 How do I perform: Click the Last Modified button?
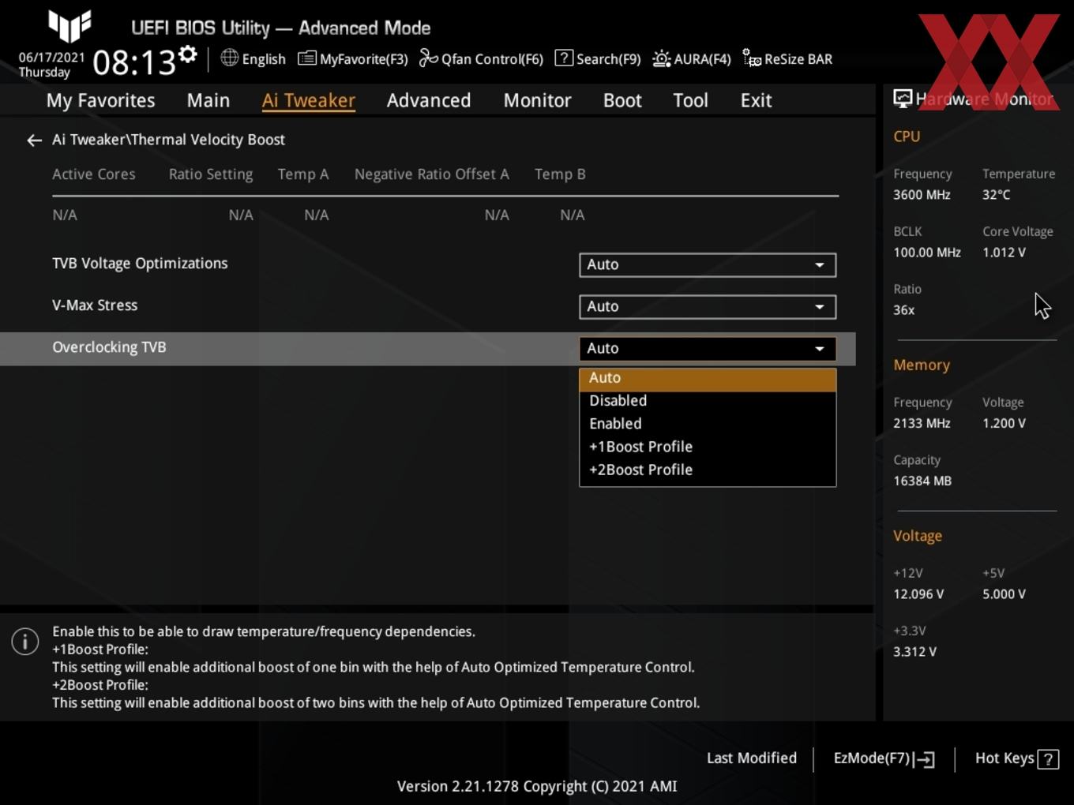(x=752, y=758)
